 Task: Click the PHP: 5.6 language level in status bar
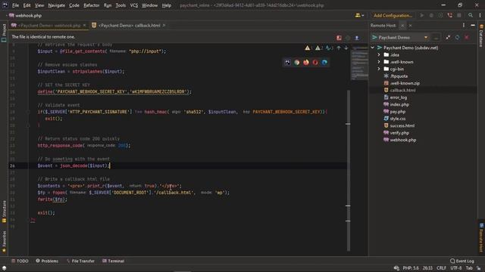[x=411, y=268]
